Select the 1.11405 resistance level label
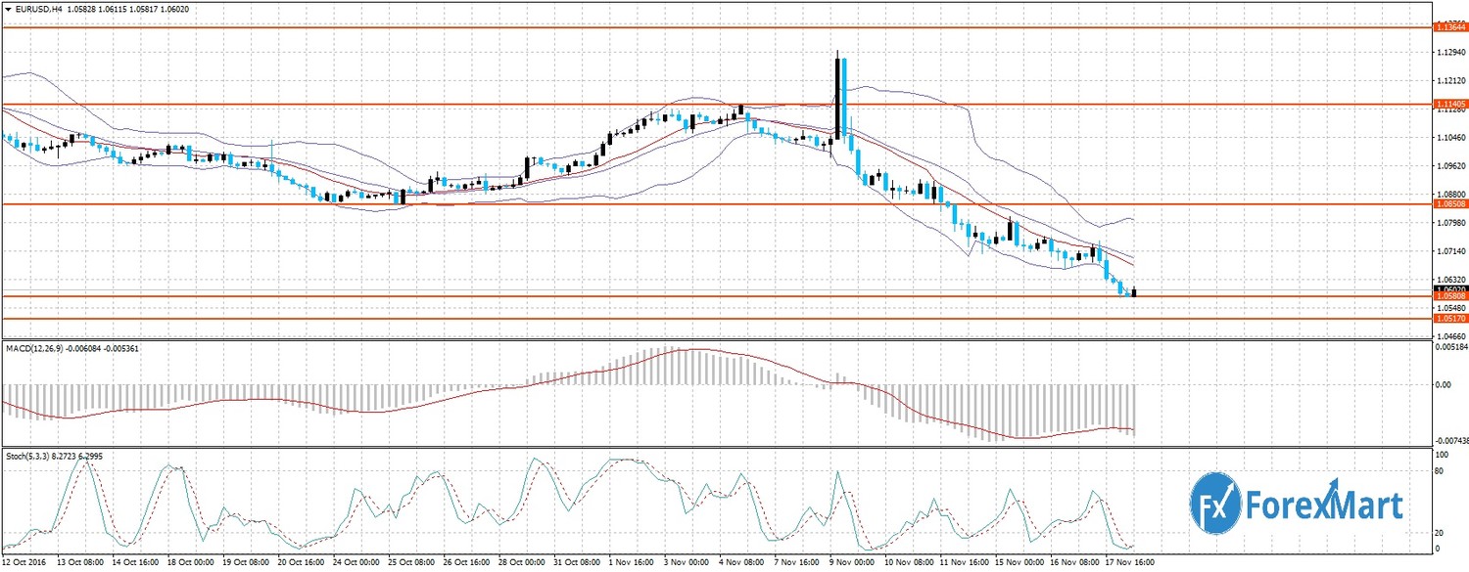Screen dimensions: 1469x572 (1449, 104)
